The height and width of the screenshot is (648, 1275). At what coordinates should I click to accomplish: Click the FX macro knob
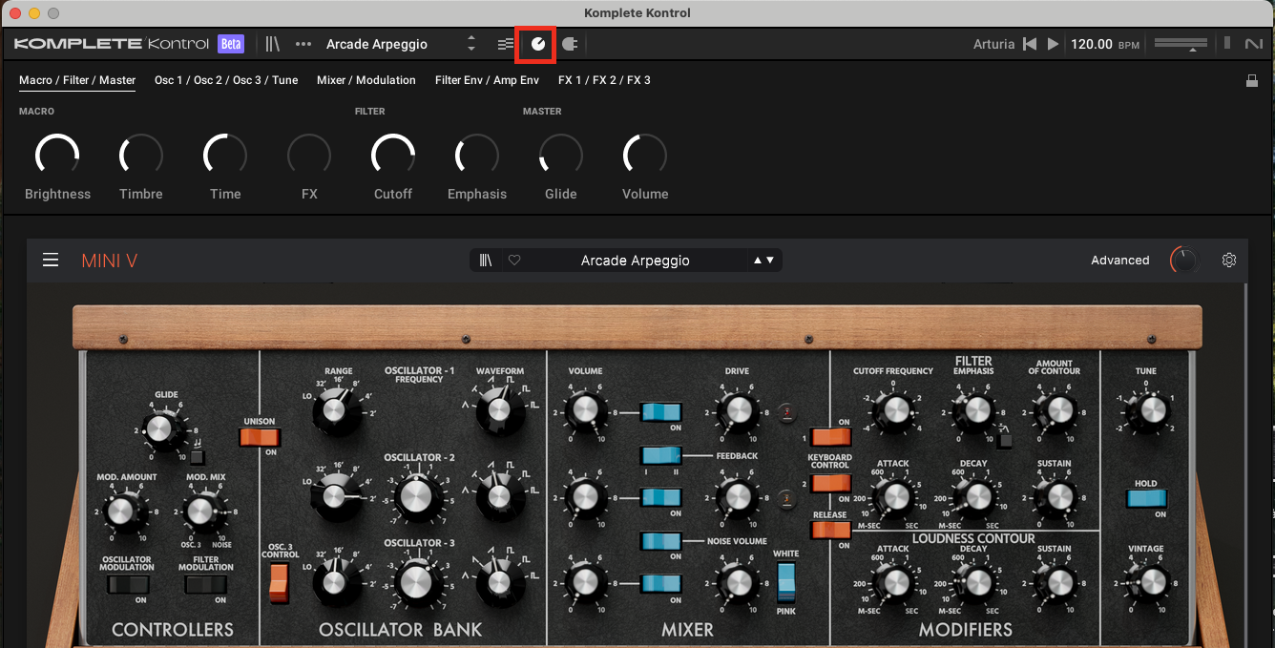[x=309, y=156]
